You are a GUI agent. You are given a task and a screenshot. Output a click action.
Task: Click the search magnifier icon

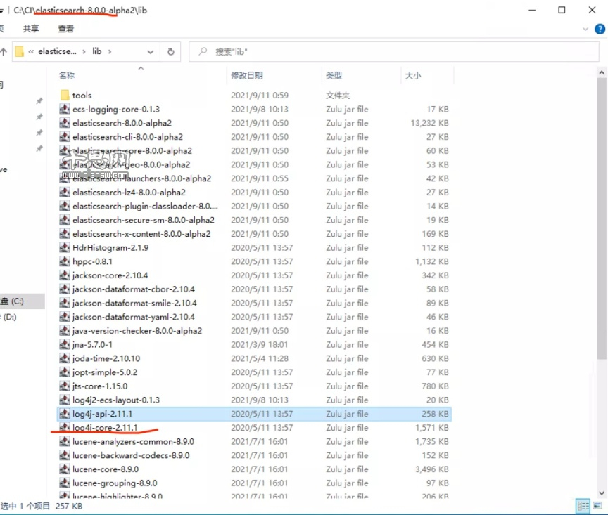tap(203, 51)
